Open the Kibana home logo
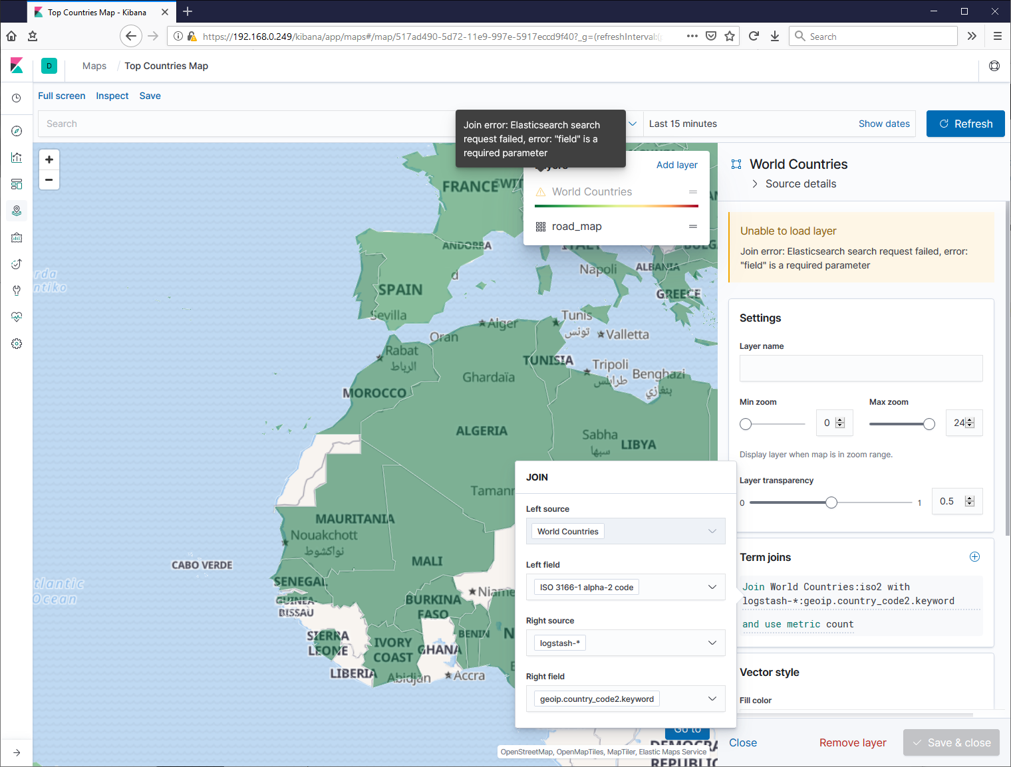The image size is (1011, 767). (x=17, y=66)
